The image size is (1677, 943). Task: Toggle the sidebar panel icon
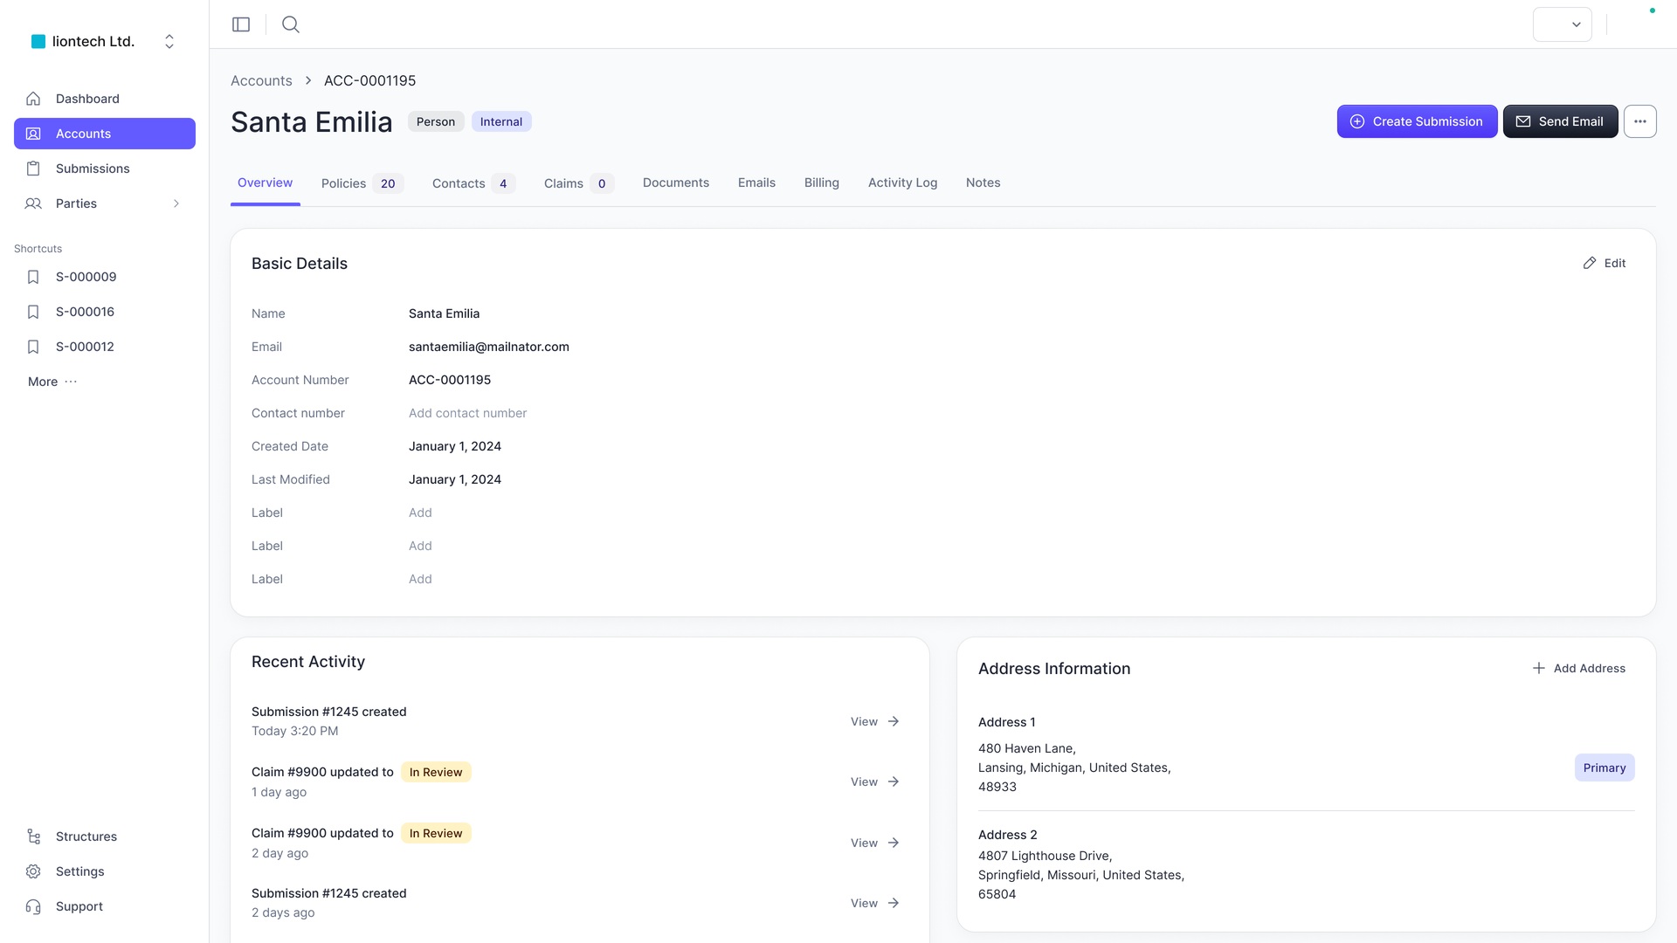click(x=241, y=24)
